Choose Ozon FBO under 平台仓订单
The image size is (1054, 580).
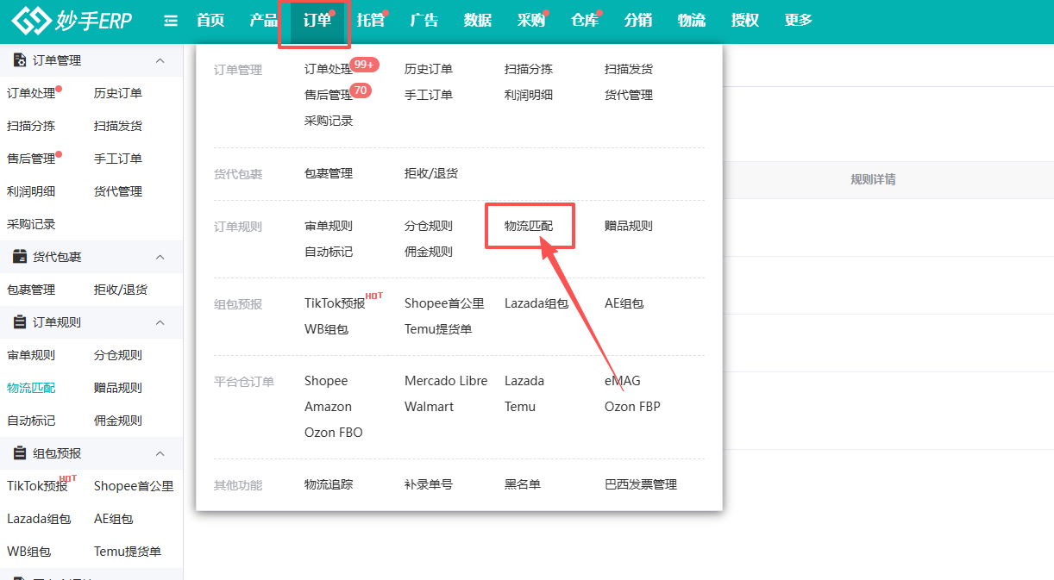click(x=334, y=433)
